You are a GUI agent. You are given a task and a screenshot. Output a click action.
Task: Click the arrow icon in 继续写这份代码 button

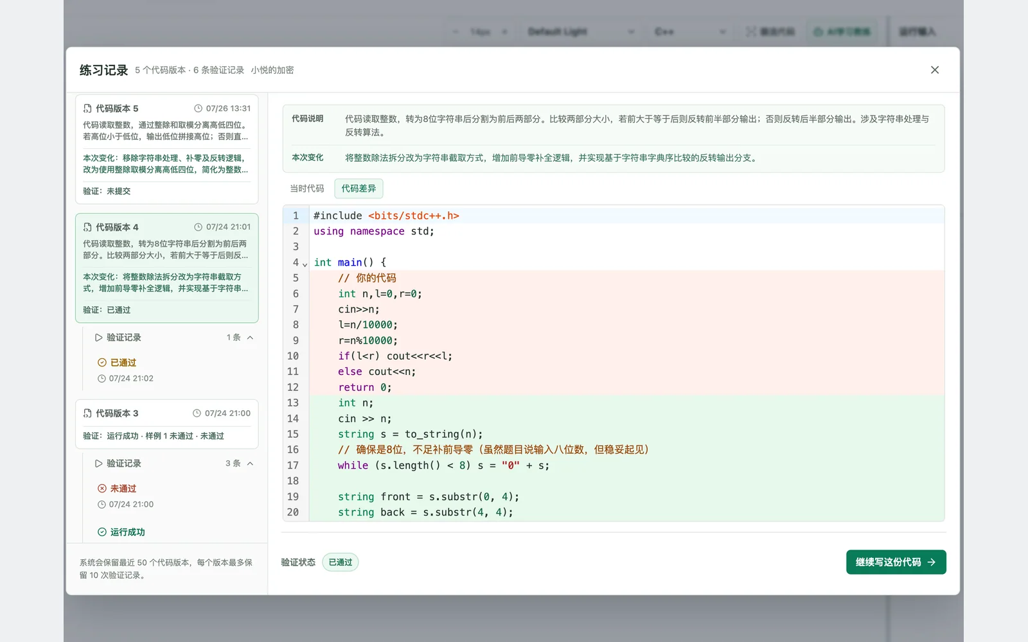[x=932, y=562]
